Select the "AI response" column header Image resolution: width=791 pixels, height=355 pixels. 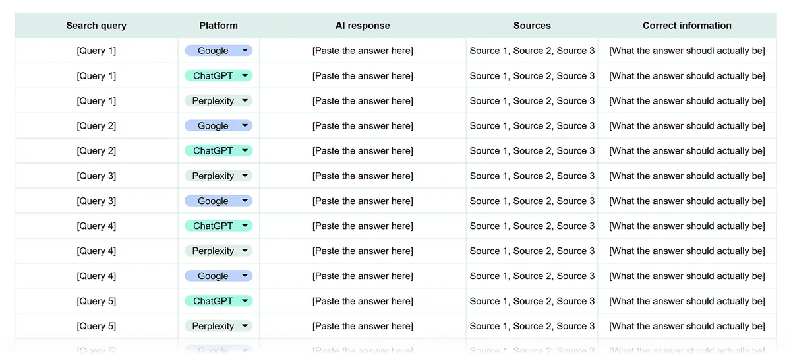[363, 26]
